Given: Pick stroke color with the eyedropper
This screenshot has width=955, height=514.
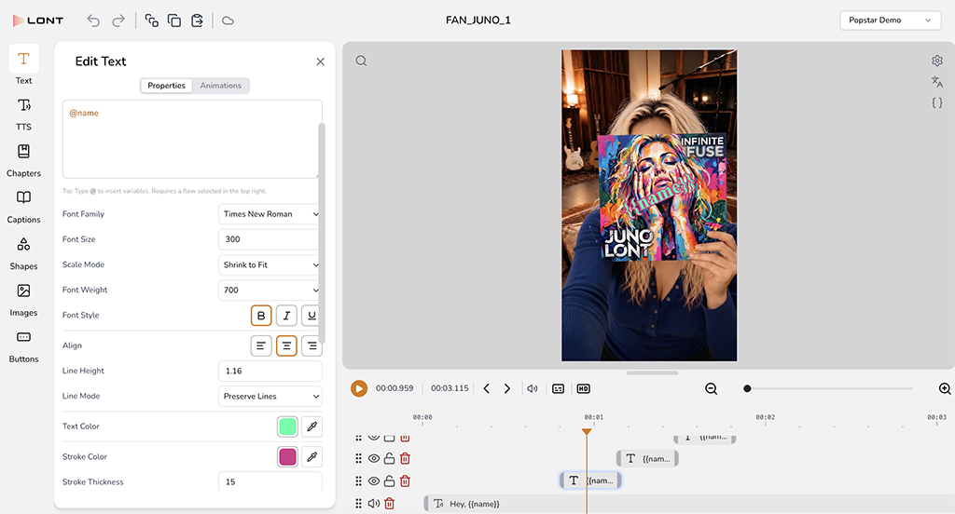Looking at the screenshot, I should (311, 457).
